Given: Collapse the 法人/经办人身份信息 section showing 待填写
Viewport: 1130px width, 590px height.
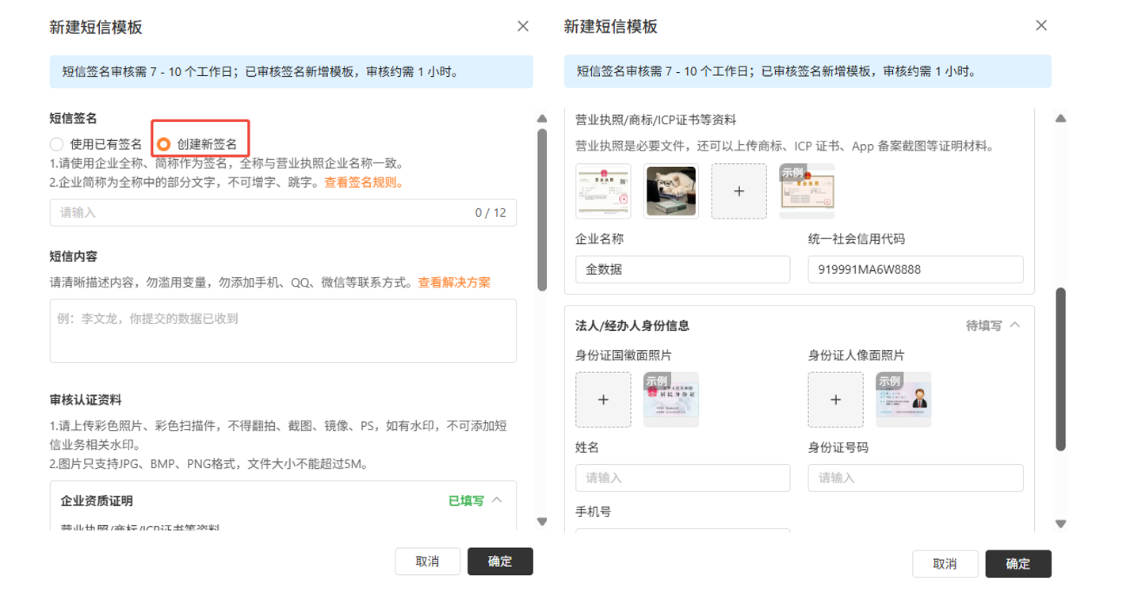Looking at the screenshot, I should [x=1014, y=325].
